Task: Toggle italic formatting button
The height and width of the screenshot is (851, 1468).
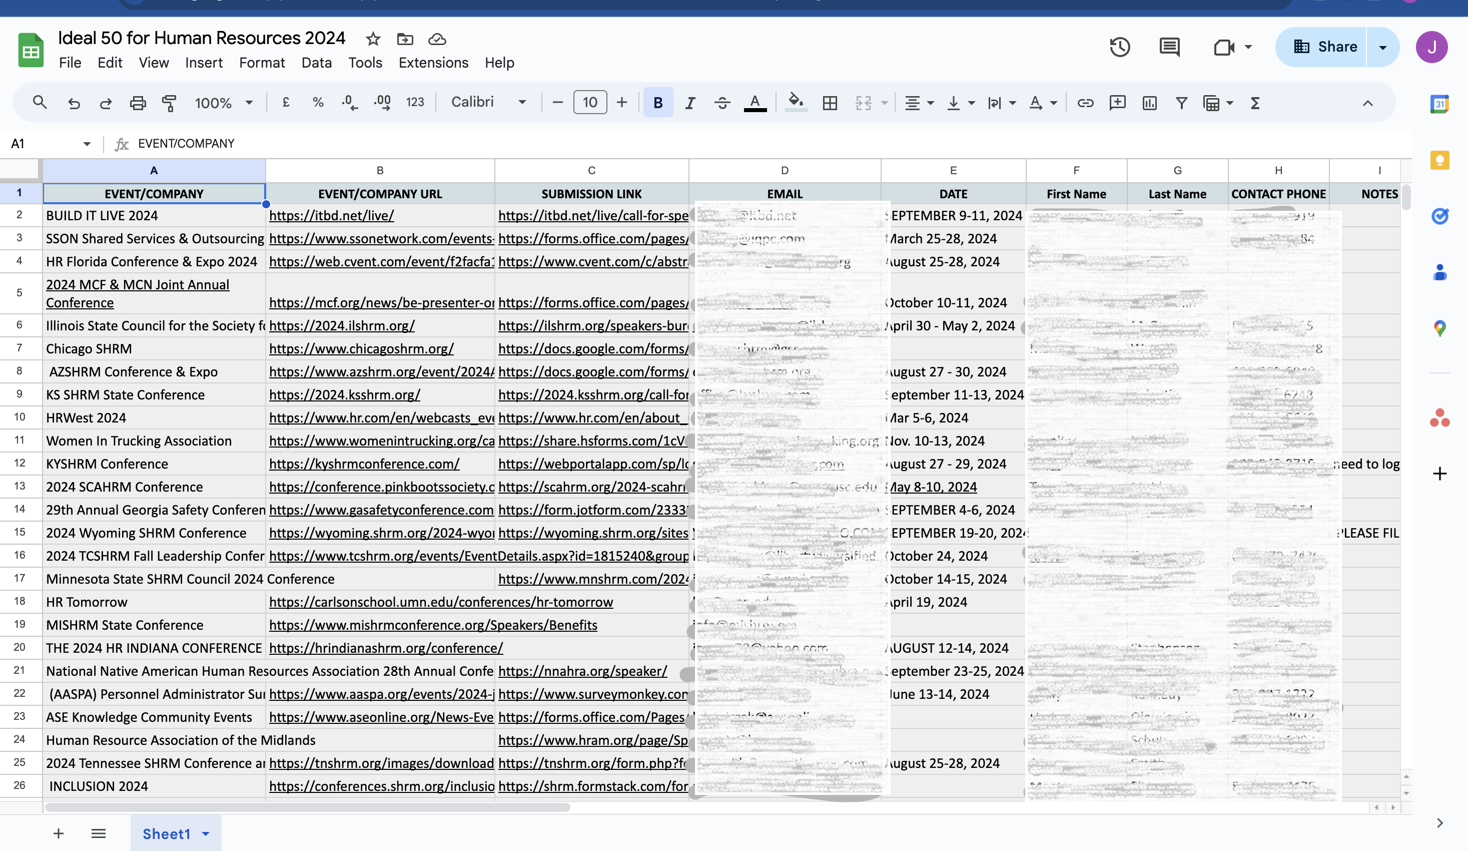Action: [x=690, y=103]
